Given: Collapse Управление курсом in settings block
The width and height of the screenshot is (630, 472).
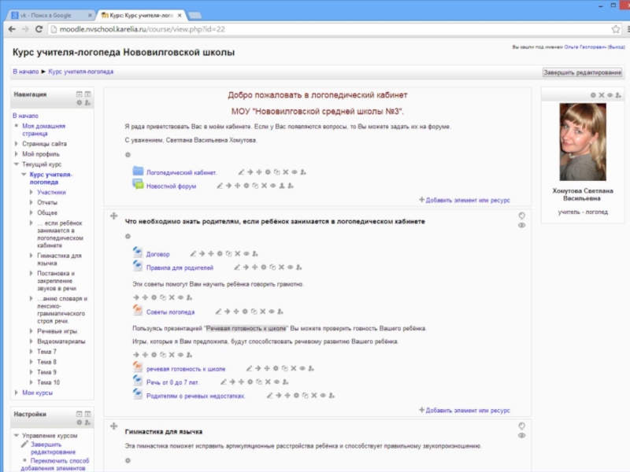Looking at the screenshot, I should point(16,436).
